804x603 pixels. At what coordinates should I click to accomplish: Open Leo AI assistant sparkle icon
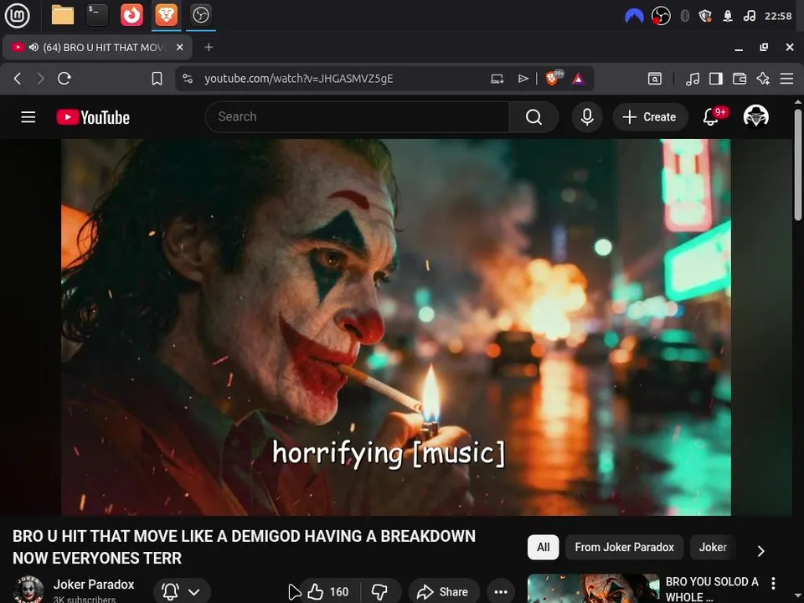(763, 79)
